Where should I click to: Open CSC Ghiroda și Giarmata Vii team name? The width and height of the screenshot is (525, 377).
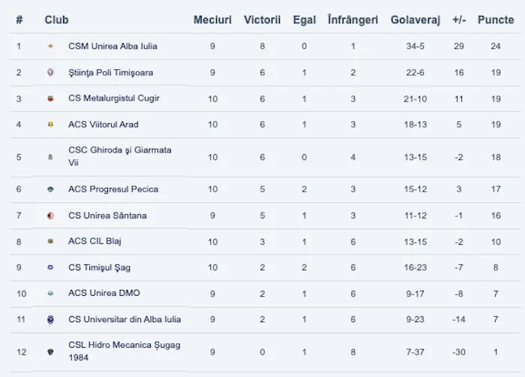[x=119, y=156]
